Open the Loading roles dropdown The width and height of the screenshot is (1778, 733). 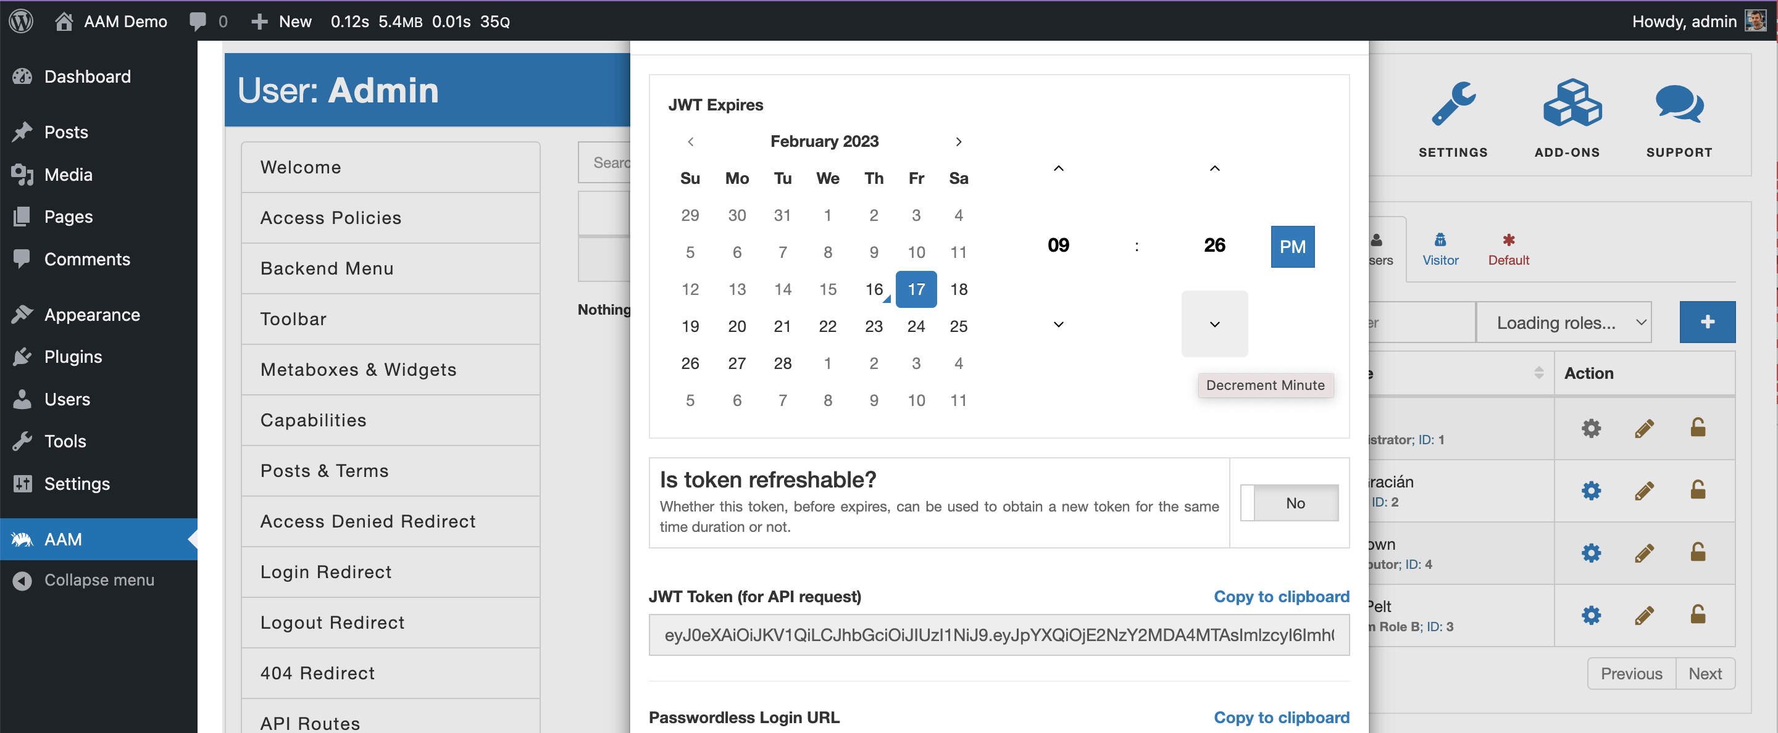(x=1563, y=322)
